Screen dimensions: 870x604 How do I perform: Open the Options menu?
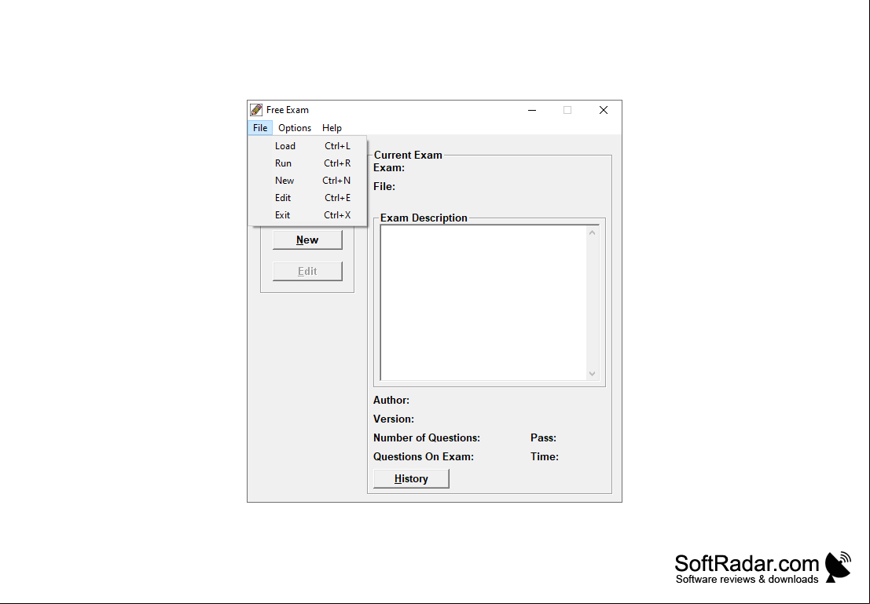[x=295, y=128]
